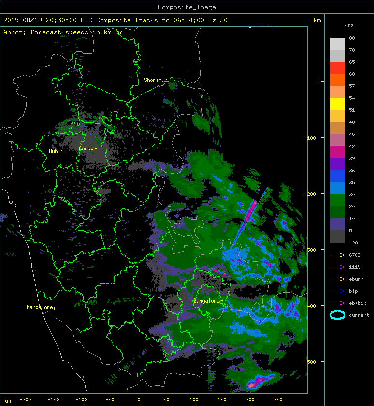Click the 111V legend label
This screenshot has height=406, width=374.
(x=355, y=267)
